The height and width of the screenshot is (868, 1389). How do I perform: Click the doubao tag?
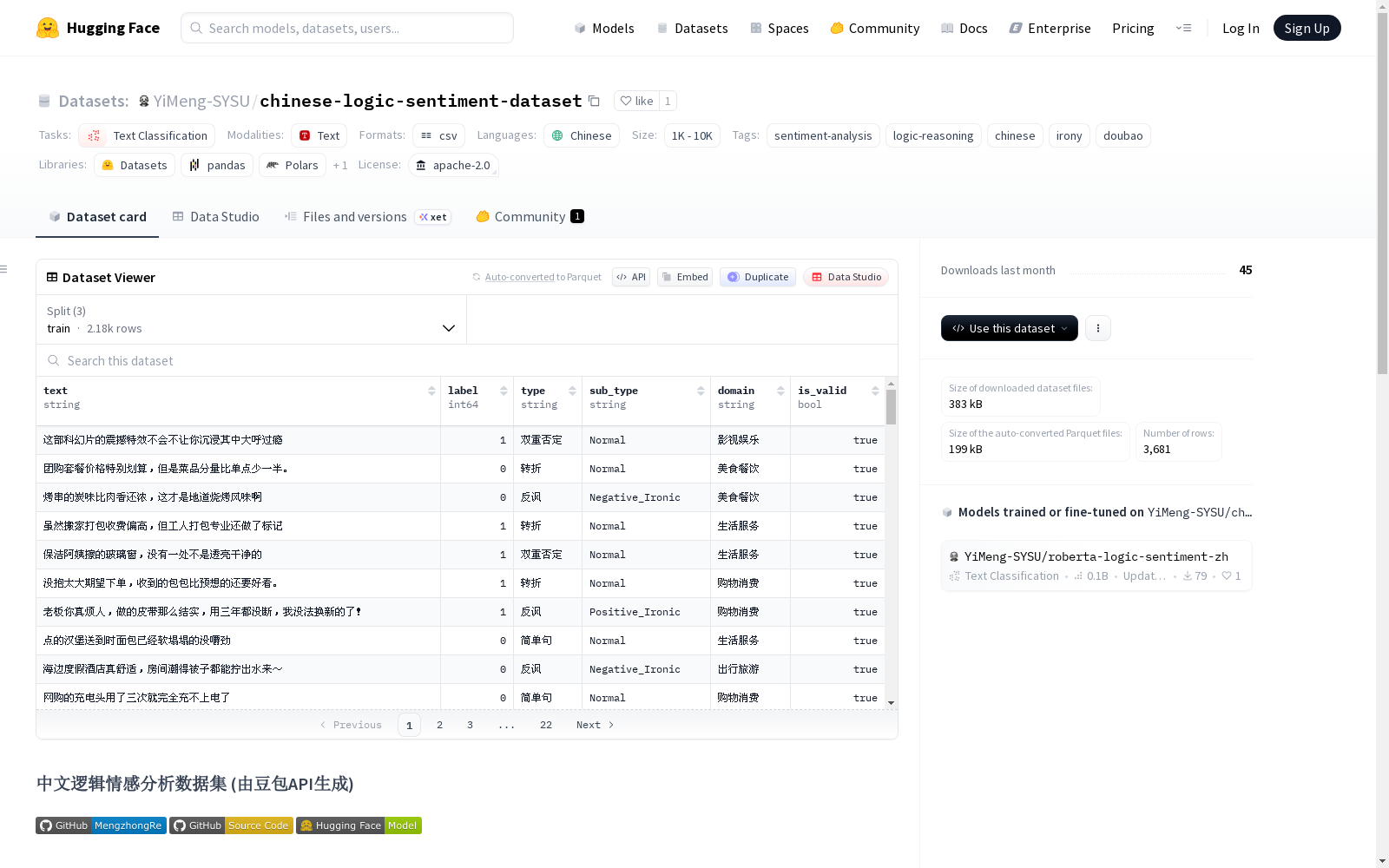coord(1122,135)
